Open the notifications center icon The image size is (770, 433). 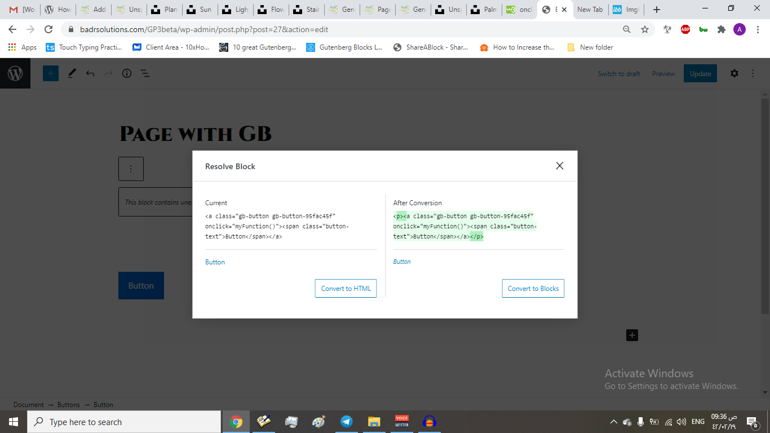point(751,422)
